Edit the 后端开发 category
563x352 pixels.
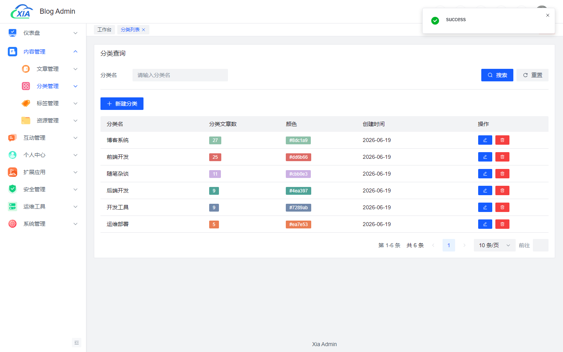tap(485, 190)
